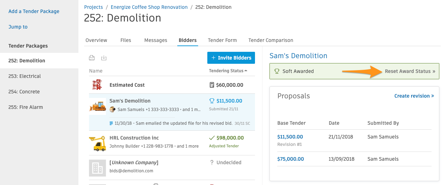Click the note icon on the 11/30/18 comment
This screenshot has width=445, height=185.
(x=112, y=123)
